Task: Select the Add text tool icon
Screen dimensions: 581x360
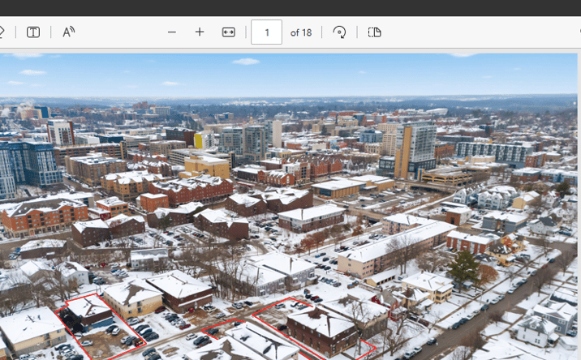Action: 33,32
